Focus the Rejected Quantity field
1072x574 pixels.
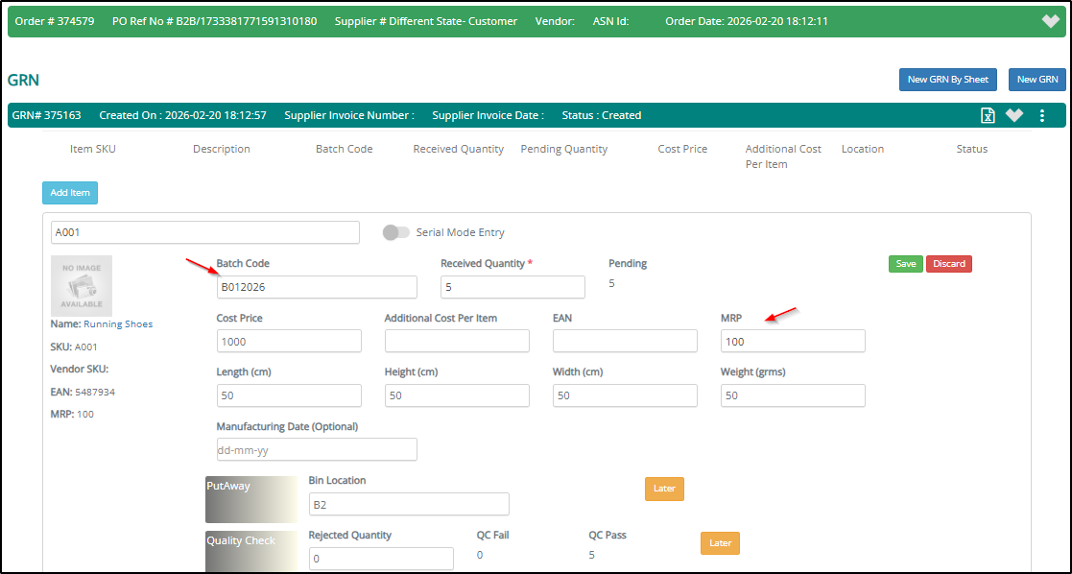tap(381, 559)
